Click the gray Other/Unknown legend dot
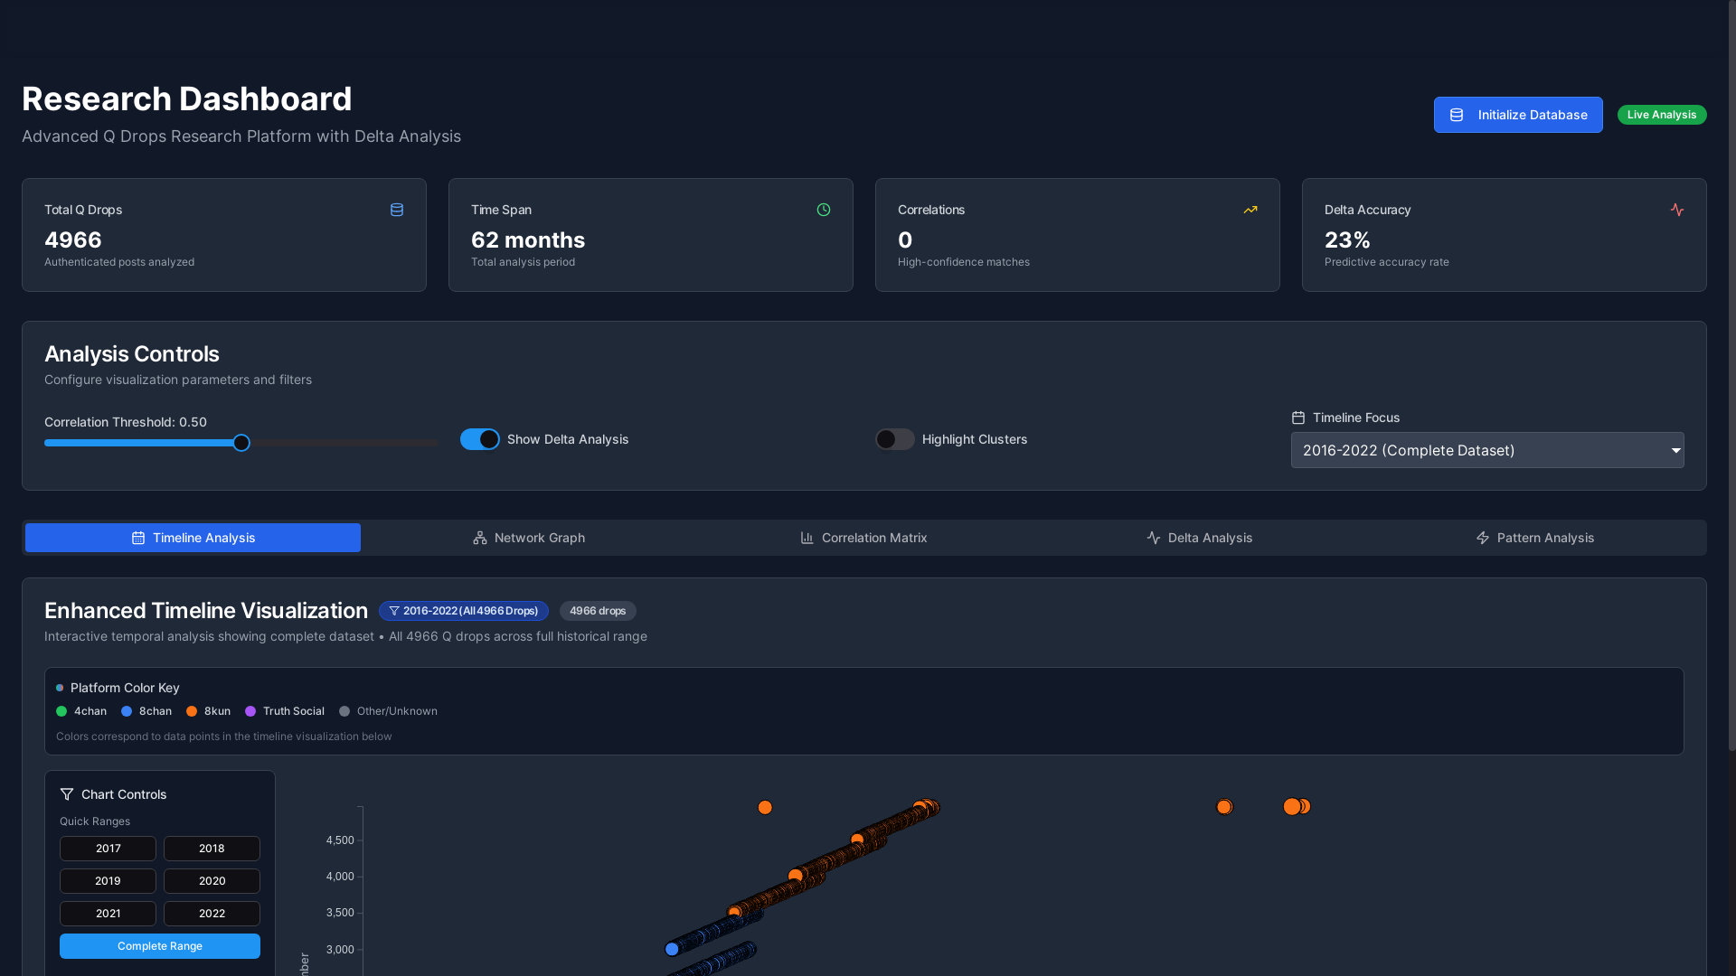The height and width of the screenshot is (976, 1736). [x=344, y=711]
